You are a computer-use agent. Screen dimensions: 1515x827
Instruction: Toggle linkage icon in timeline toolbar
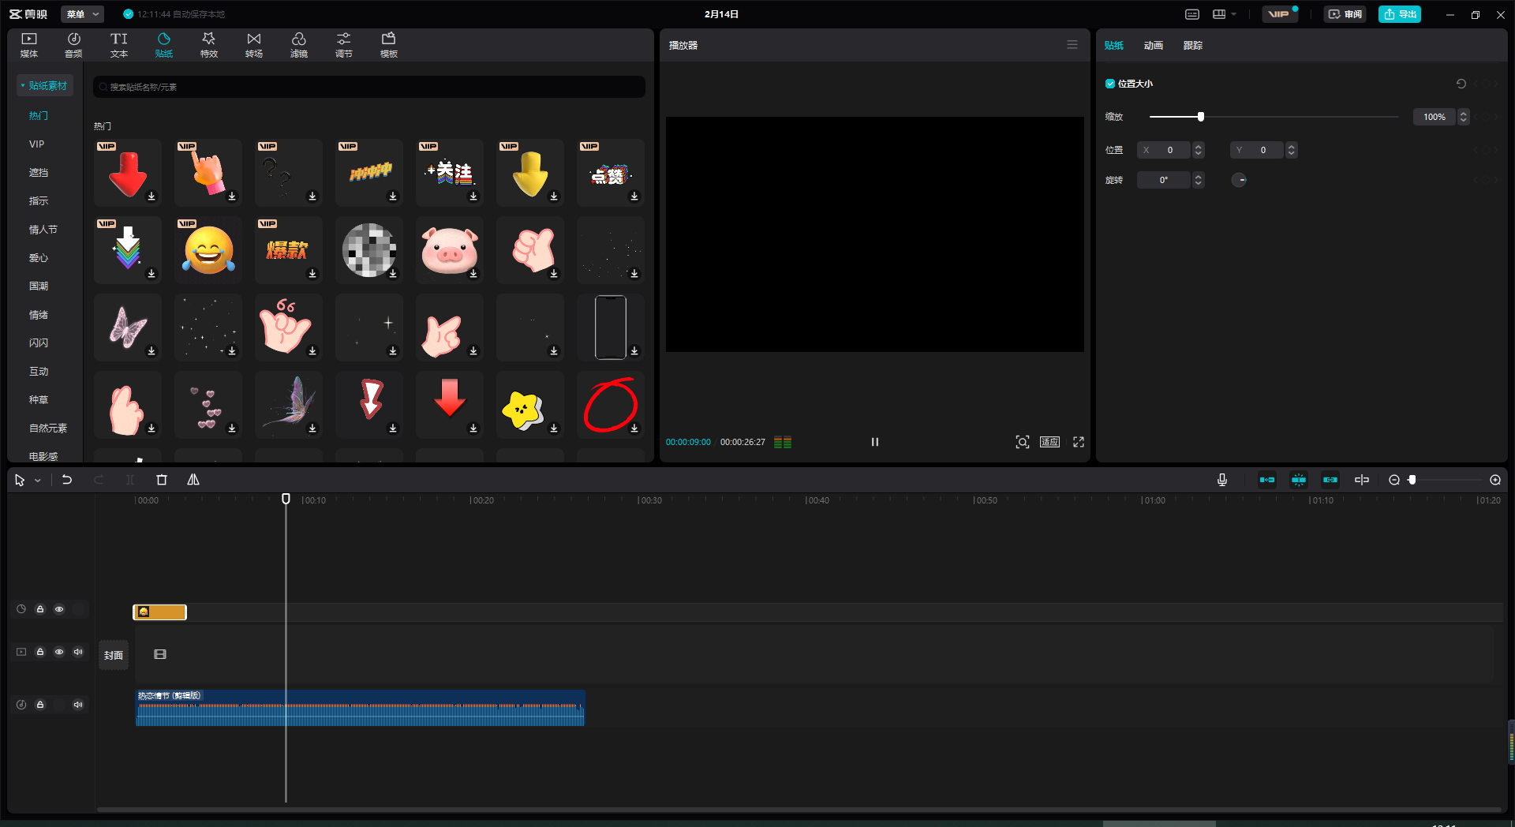point(1330,480)
